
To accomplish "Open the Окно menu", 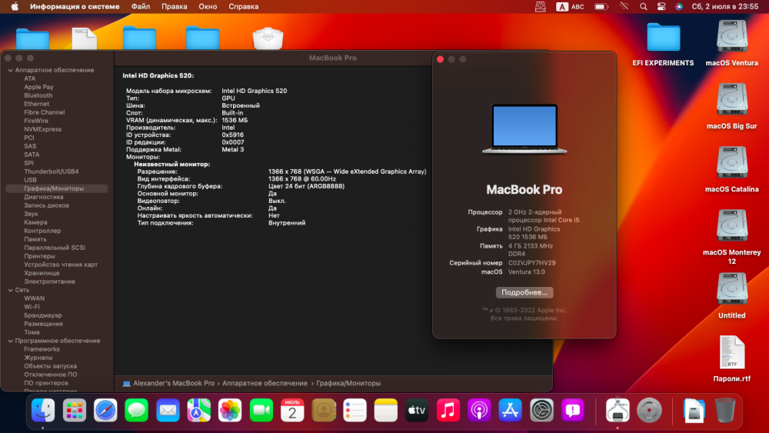I will (208, 7).
